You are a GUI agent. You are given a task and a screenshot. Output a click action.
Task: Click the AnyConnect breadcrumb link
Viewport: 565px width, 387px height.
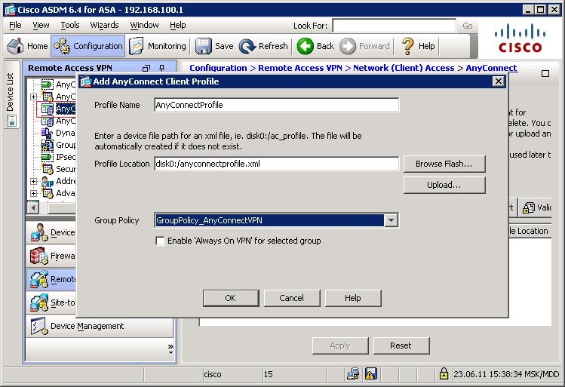pyautogui.click(x=492, y=68)
